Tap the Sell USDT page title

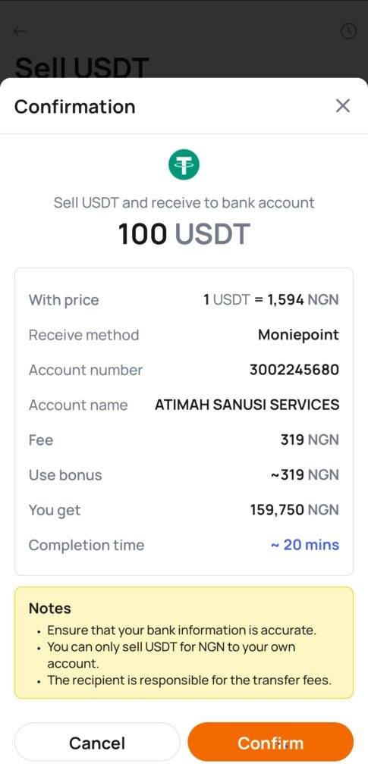click(x=82, y=67)
